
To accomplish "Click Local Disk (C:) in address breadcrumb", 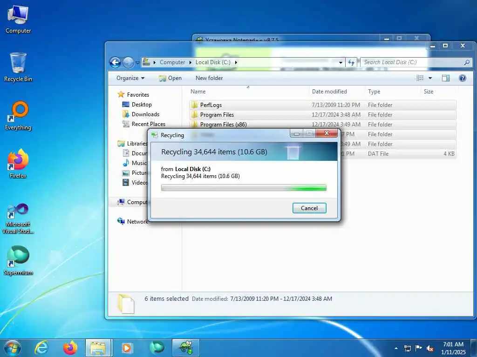I will (x=213, y=62).
